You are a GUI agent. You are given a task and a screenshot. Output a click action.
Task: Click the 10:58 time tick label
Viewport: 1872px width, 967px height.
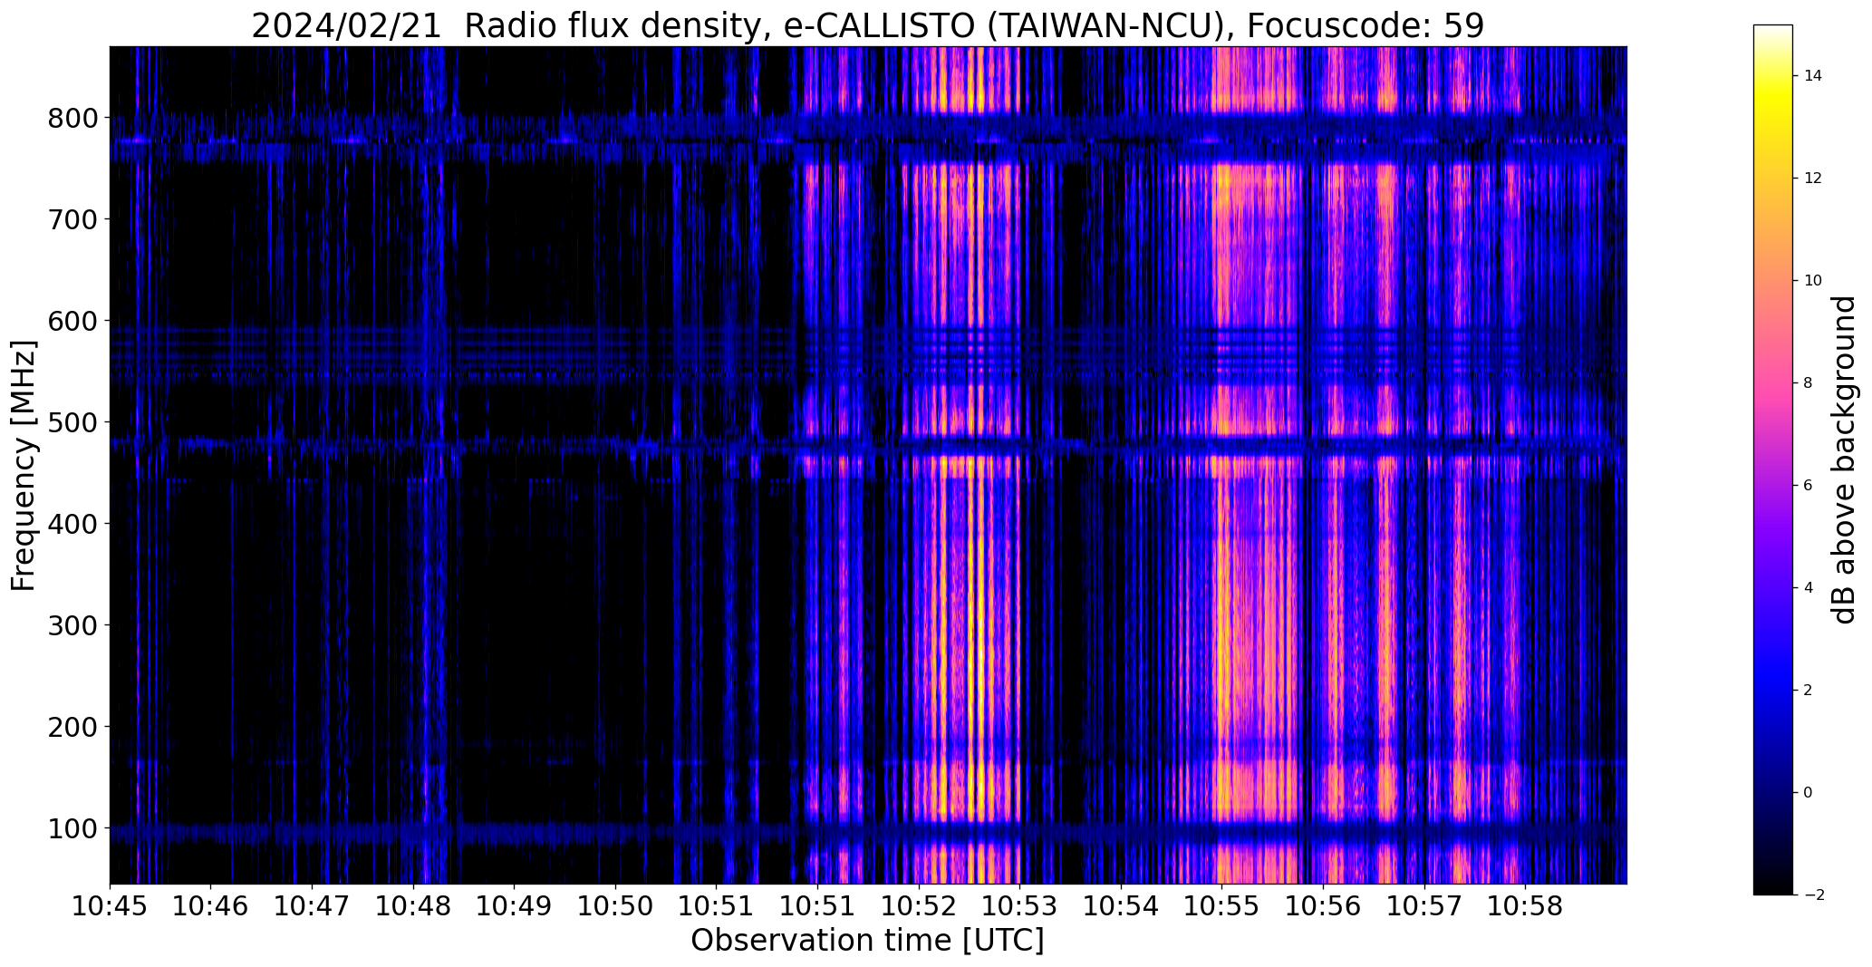[x=1526, y=906]
